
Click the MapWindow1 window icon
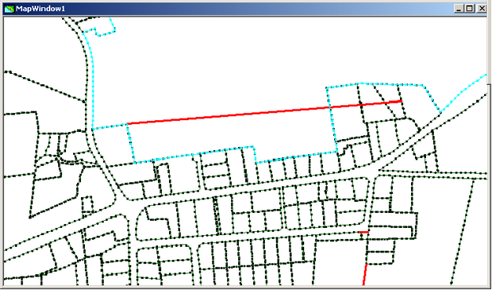[x=9, y=9]
